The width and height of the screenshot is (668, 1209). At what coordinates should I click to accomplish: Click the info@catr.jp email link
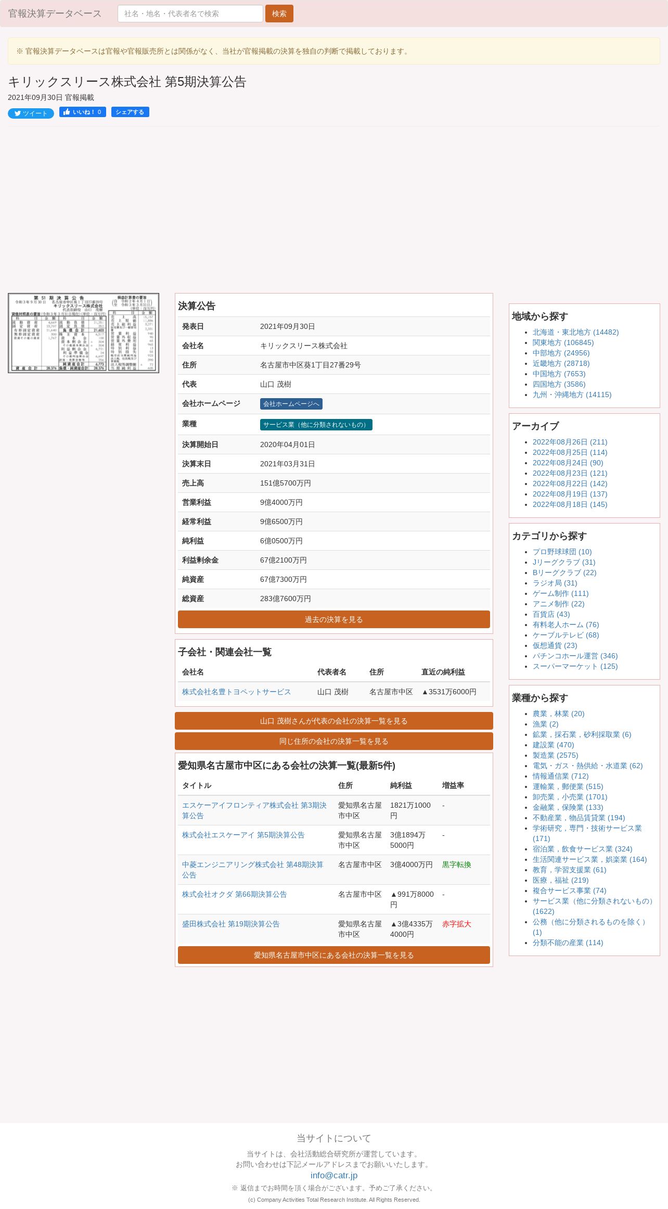pyautogui.click(x=334, y=1175)
